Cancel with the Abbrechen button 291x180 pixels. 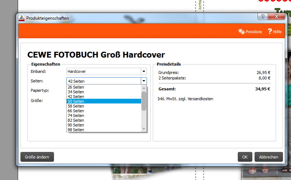[268, 157]
